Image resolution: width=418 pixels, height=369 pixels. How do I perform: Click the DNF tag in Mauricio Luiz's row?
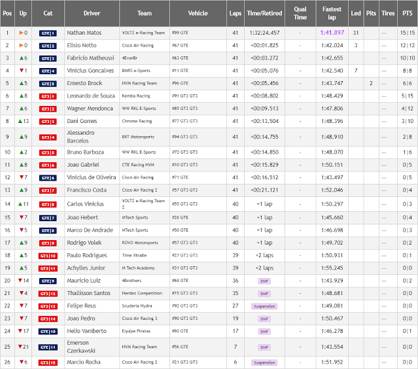tap(264, 281)
